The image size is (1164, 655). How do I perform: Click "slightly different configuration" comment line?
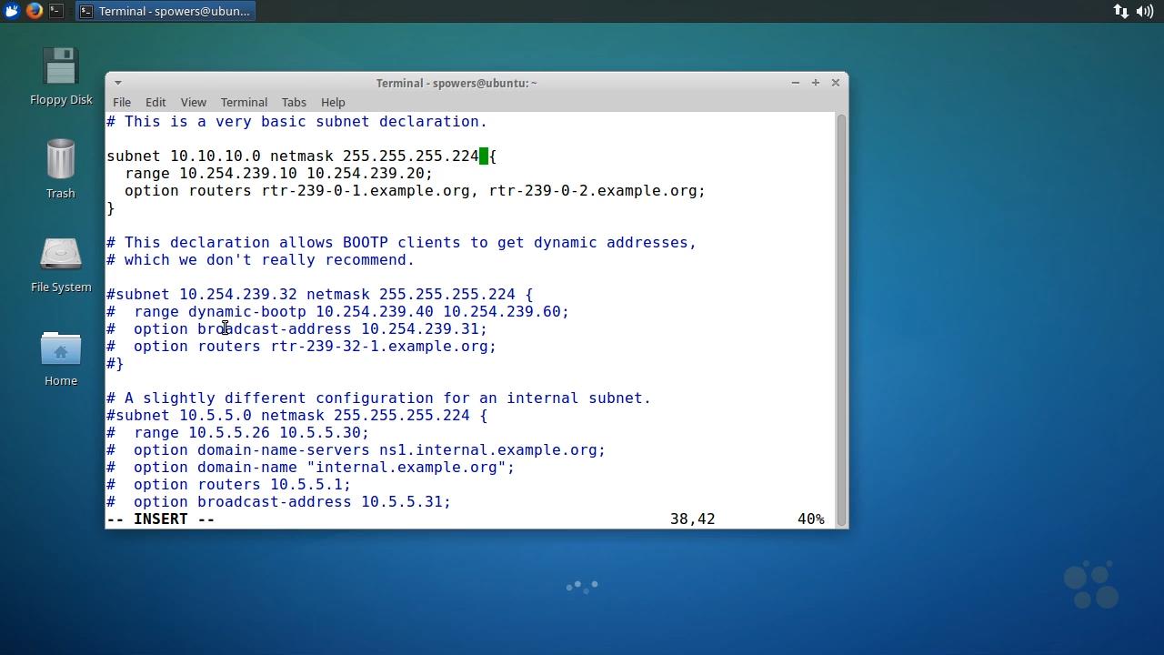379,398
